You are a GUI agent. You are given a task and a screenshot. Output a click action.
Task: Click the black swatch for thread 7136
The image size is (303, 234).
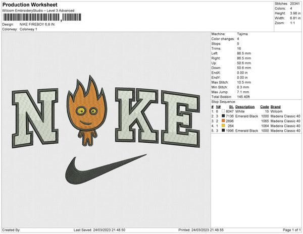[223, 116]
